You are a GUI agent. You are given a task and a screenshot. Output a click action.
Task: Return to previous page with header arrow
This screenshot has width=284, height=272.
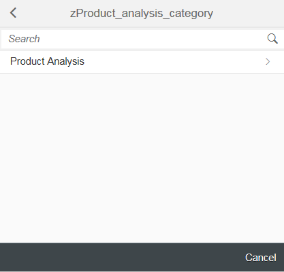13,13
